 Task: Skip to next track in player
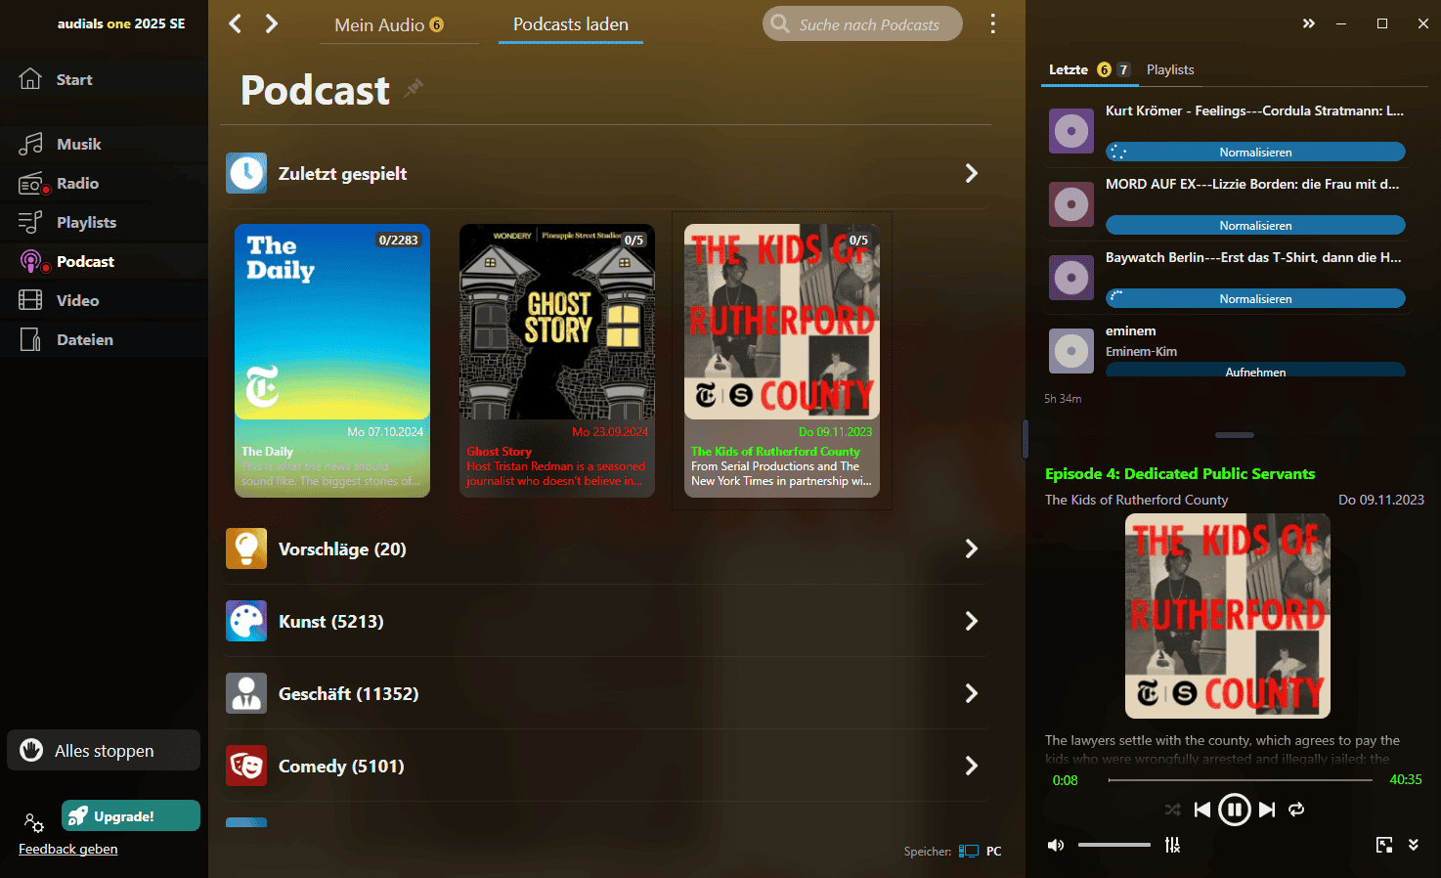[x=1267, y=810]
